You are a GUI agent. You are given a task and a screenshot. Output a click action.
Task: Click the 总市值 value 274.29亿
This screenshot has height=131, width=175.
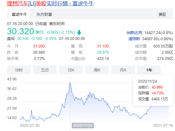[165, 58]
